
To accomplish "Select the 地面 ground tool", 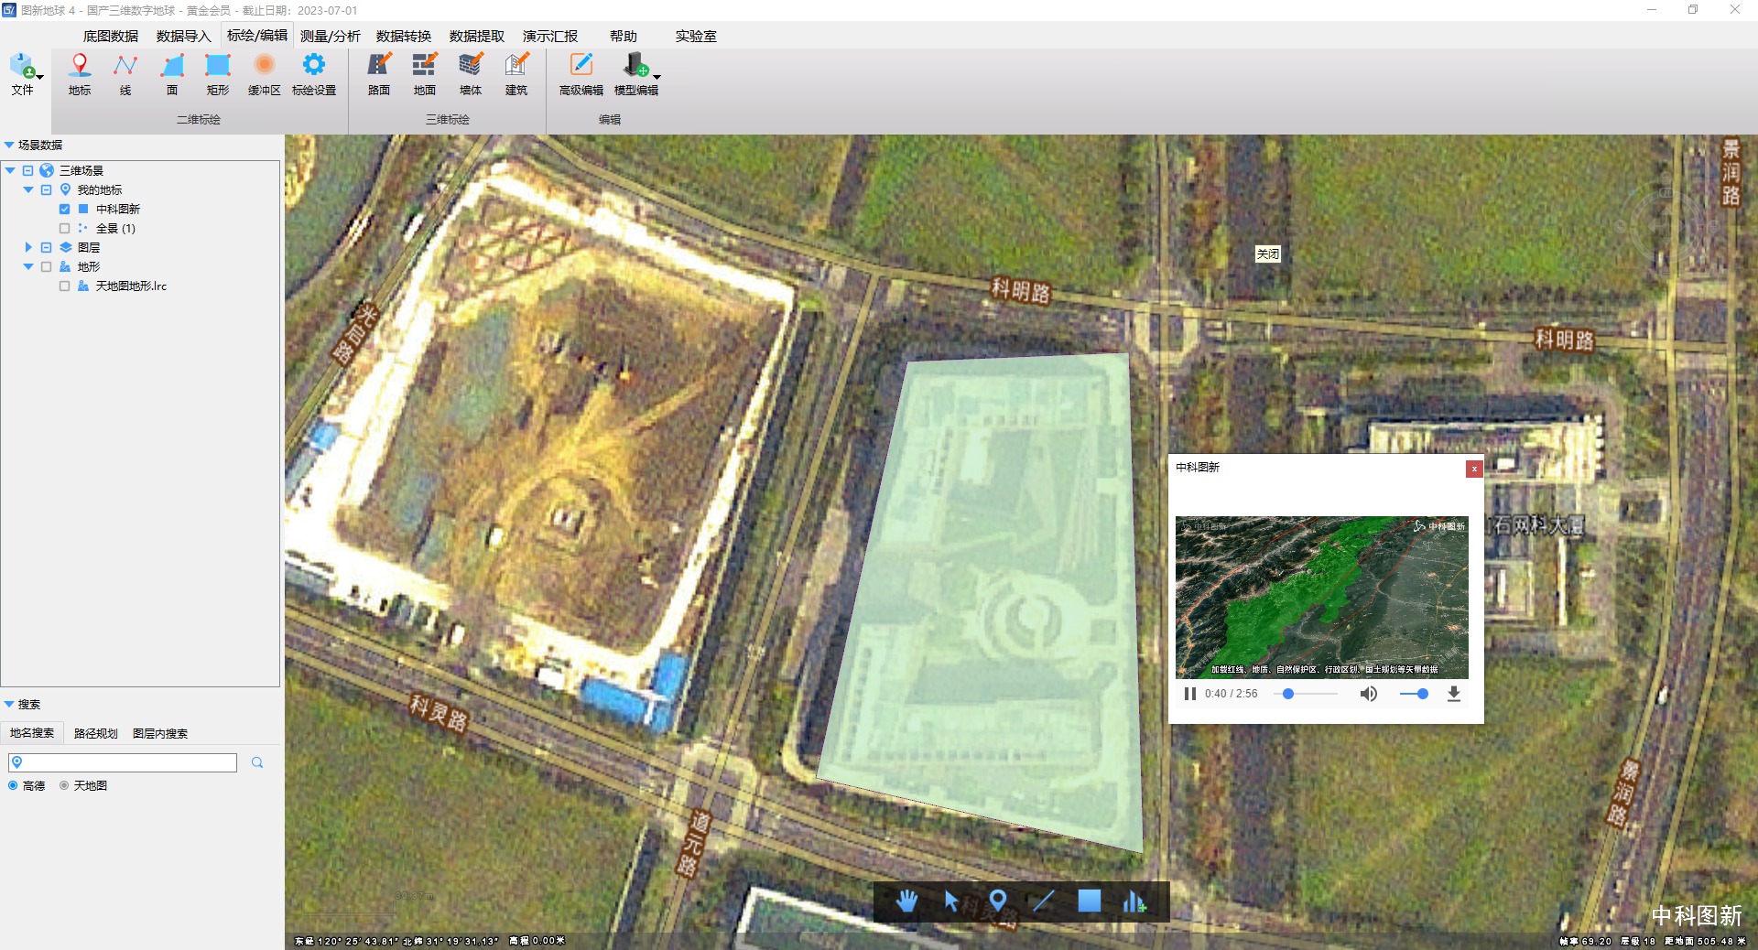I will pos(425,74).
